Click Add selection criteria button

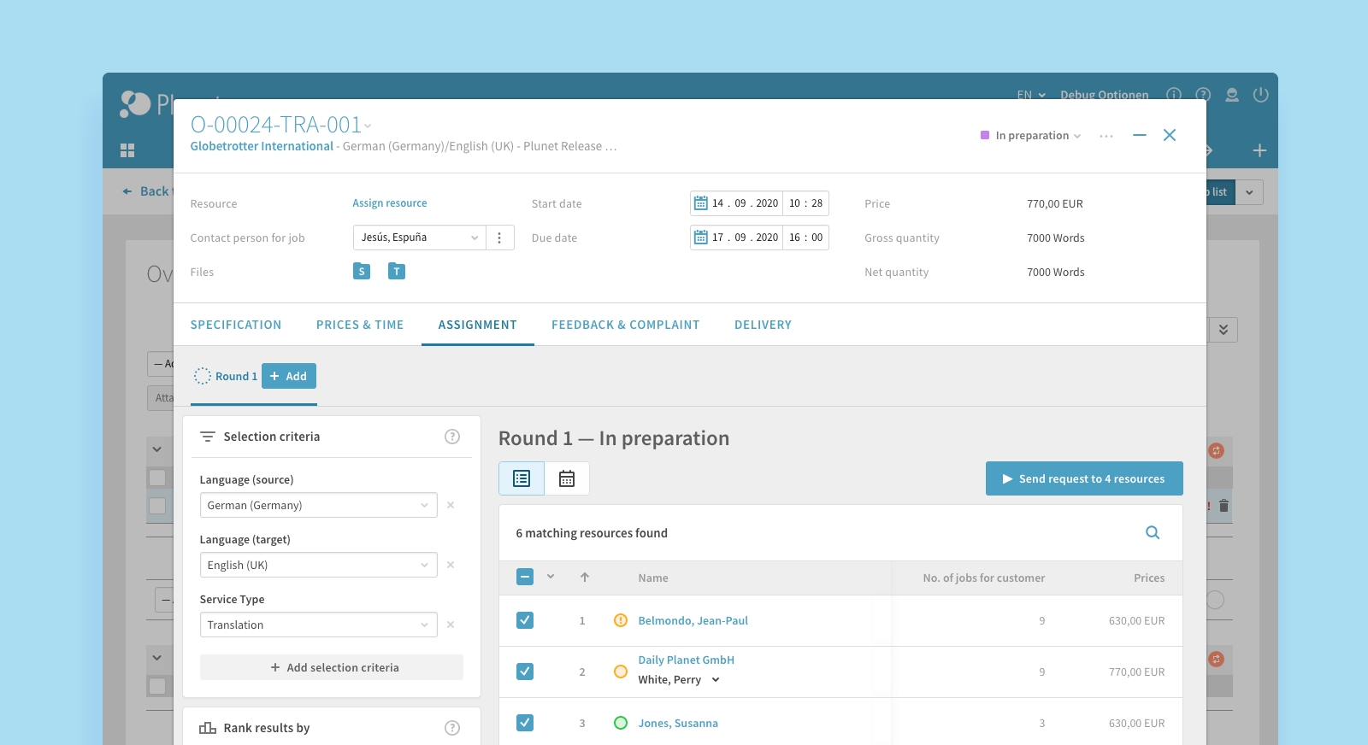click(332, 667)
